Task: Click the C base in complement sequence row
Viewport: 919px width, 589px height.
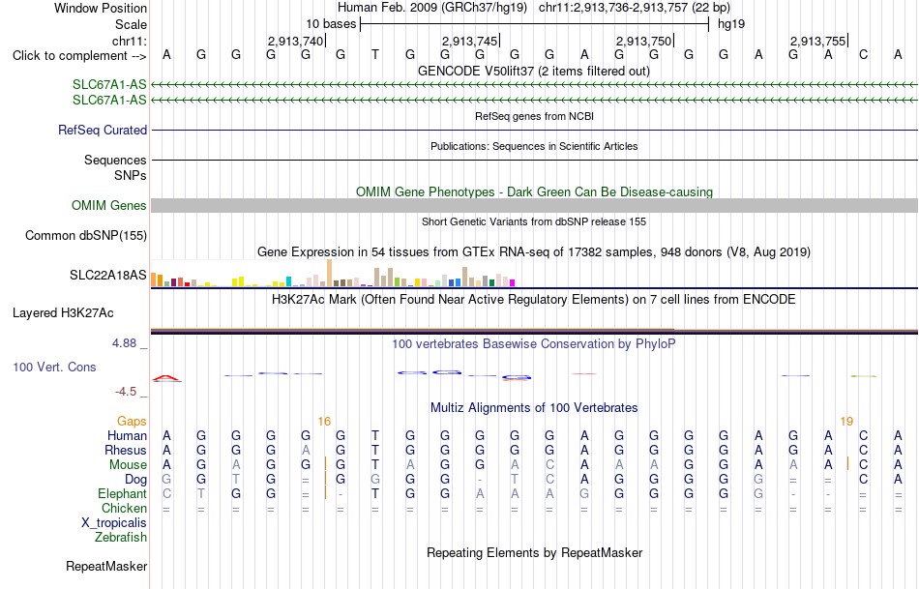Action: [x=863, y=55]
